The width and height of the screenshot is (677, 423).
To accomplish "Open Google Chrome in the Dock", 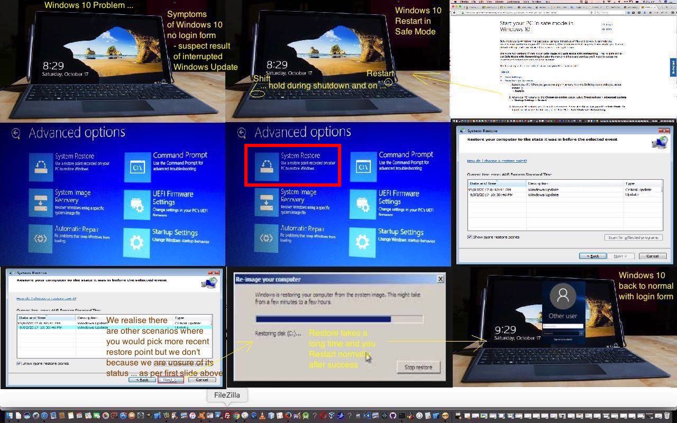I will click(236, 416).
